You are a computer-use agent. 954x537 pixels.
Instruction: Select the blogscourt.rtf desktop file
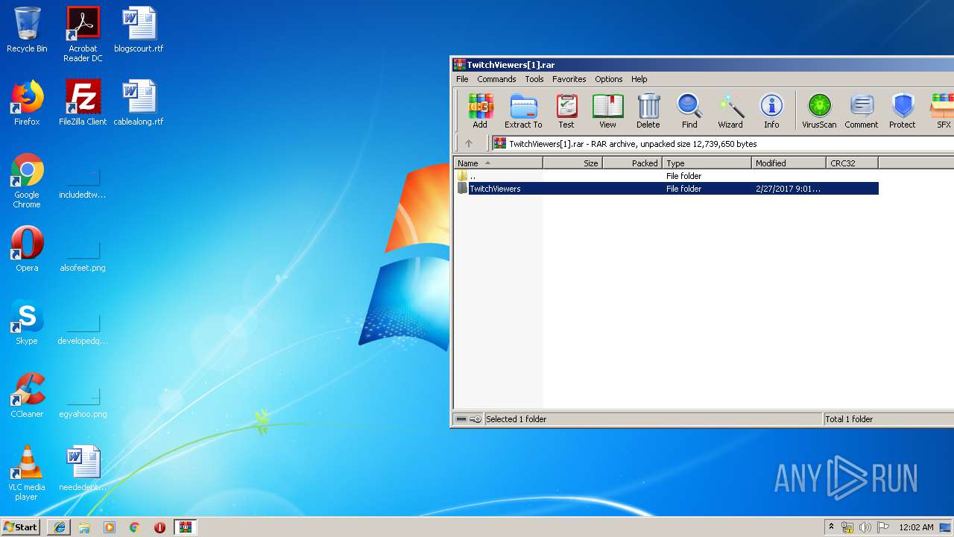[139, 30]
